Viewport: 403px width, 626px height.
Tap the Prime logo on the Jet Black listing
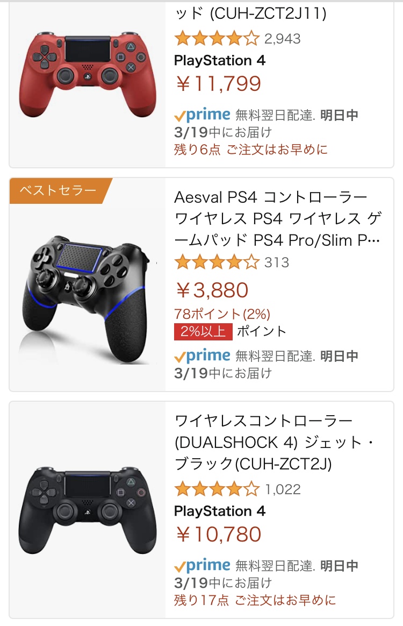tap(203, 565)
